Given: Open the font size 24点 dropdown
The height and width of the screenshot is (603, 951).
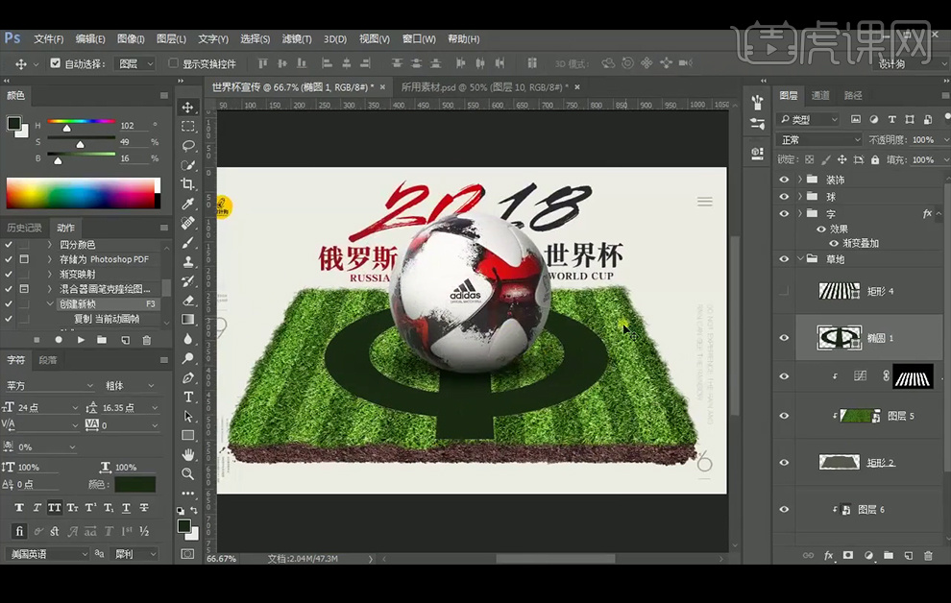Looking at the screenshot, I should pyautogui.click(x=47, y=408).
